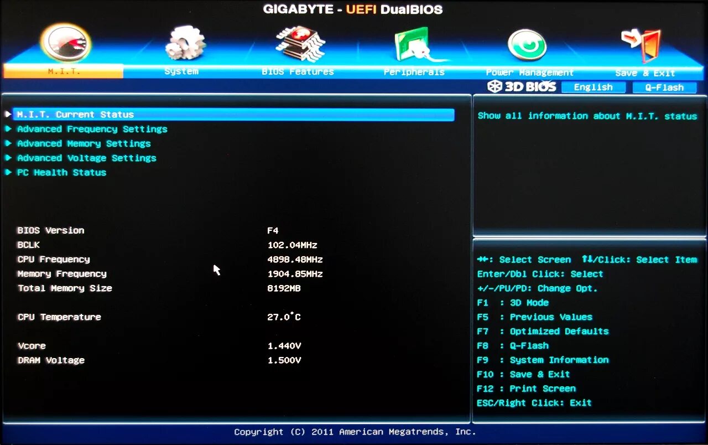
Task: Click the F12 Print Screen help line
Action: coord(526,389)
